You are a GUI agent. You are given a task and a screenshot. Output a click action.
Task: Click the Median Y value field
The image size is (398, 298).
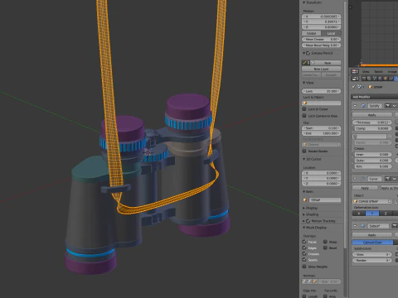click(x=322, y=22)
